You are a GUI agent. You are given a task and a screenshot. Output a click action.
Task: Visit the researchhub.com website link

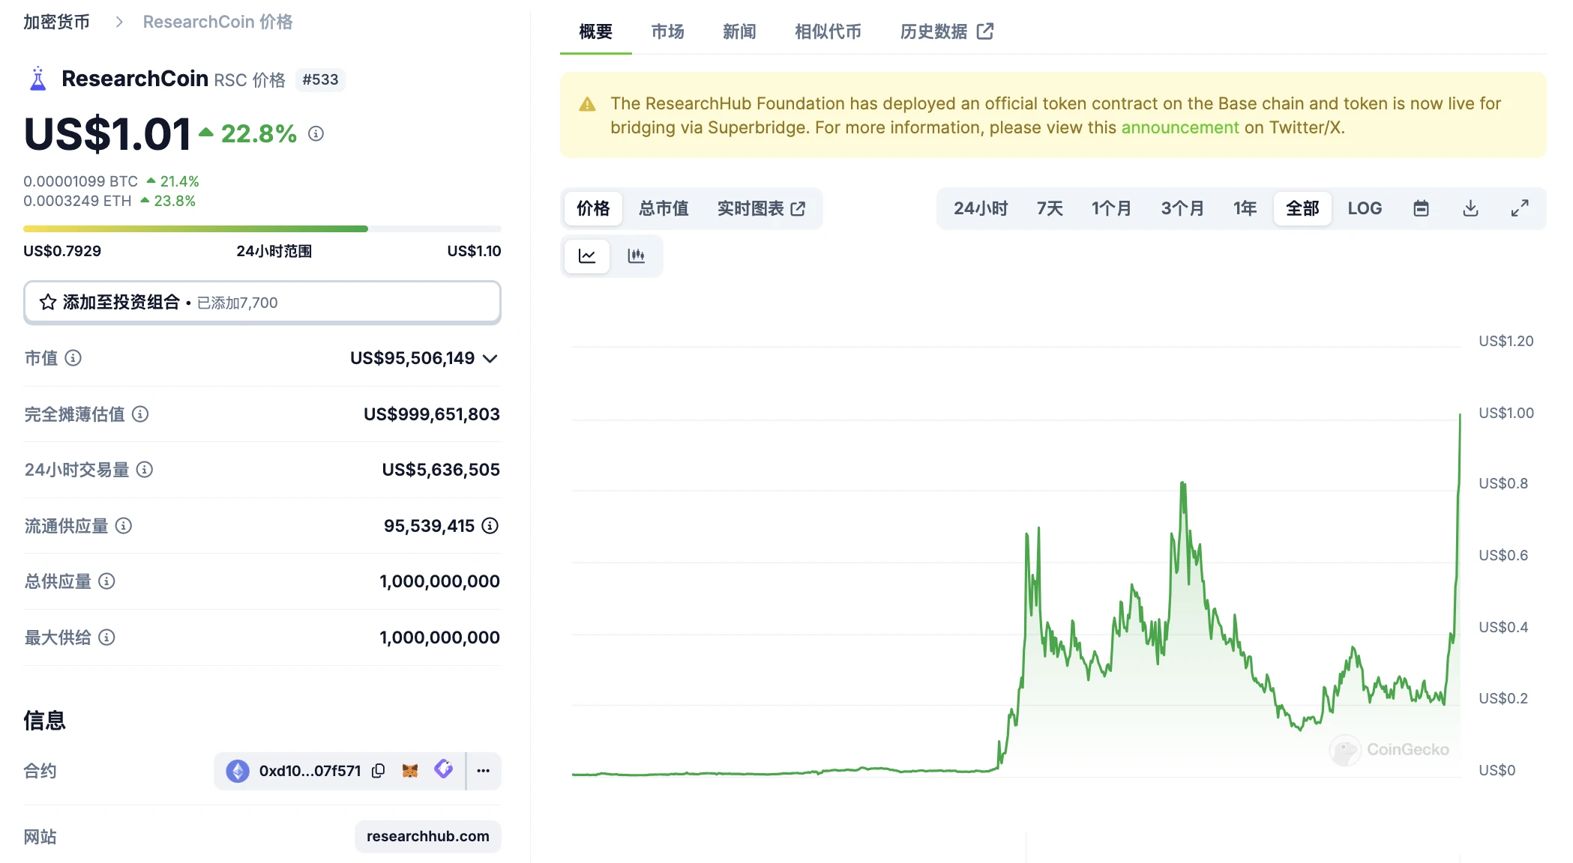coord(427,836)
